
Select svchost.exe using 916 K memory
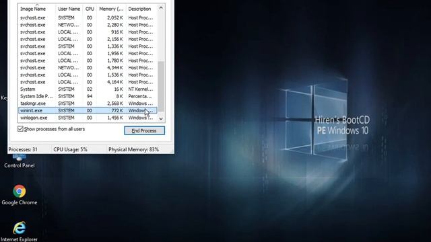[x=88, y=32]
